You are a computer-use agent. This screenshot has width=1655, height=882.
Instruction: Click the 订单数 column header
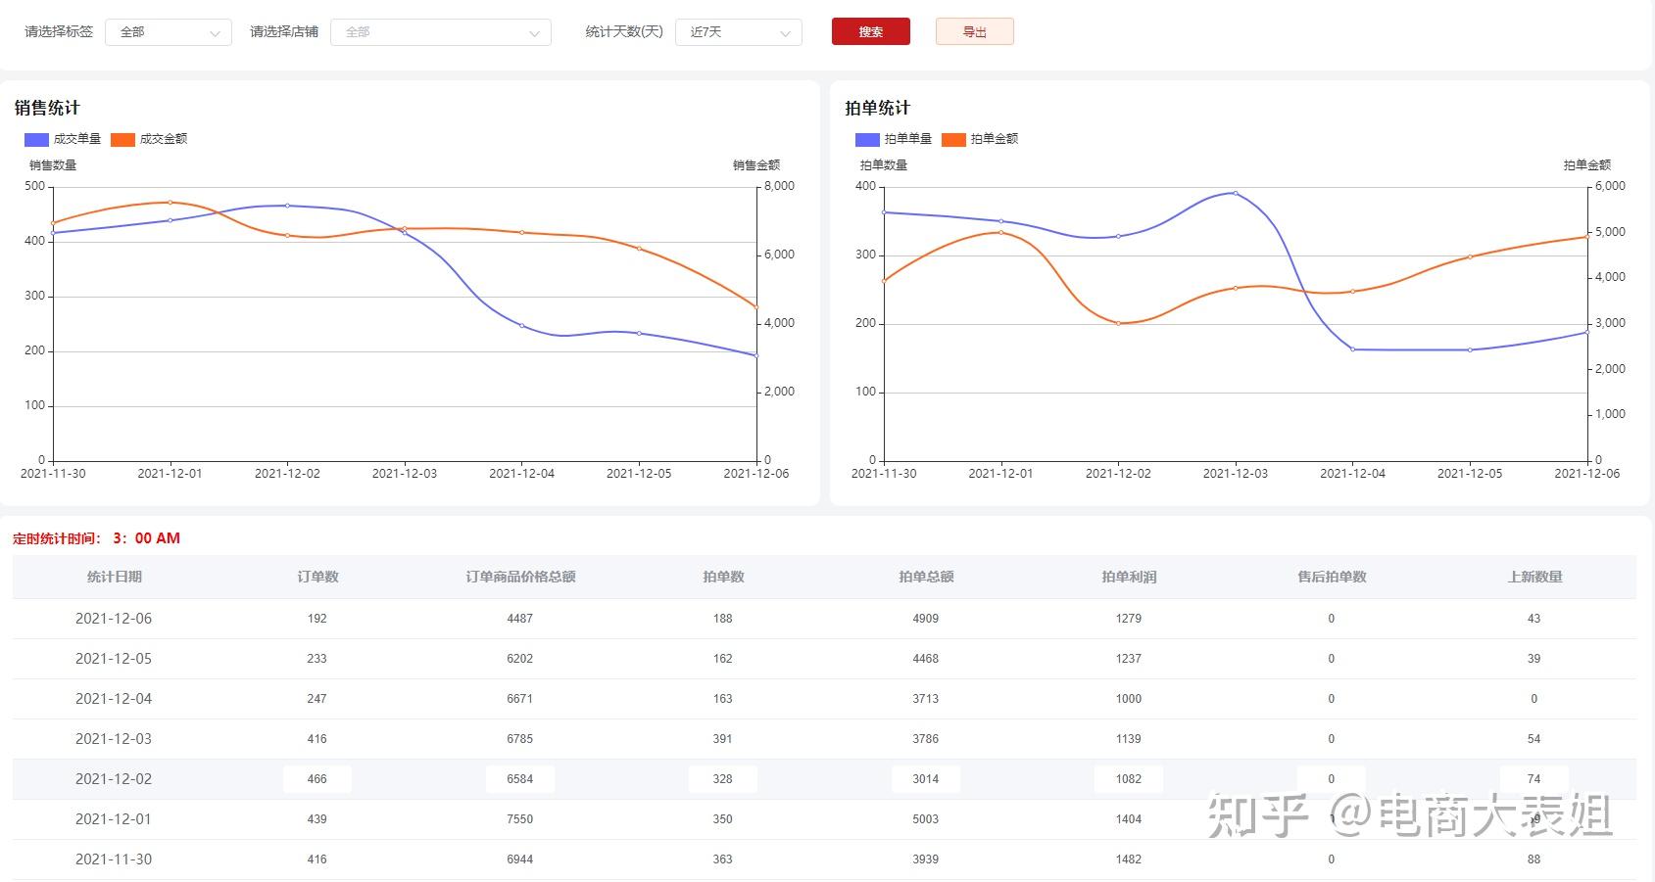point(317,577)
